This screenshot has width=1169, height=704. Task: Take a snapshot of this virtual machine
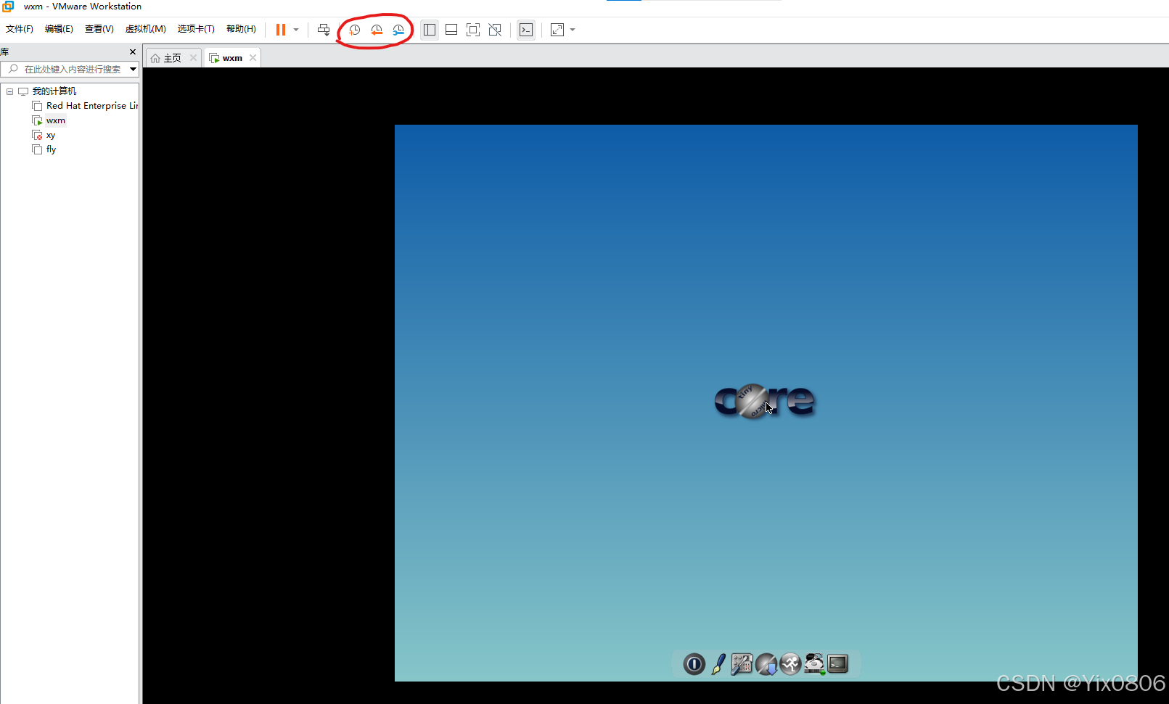(355, 30)
